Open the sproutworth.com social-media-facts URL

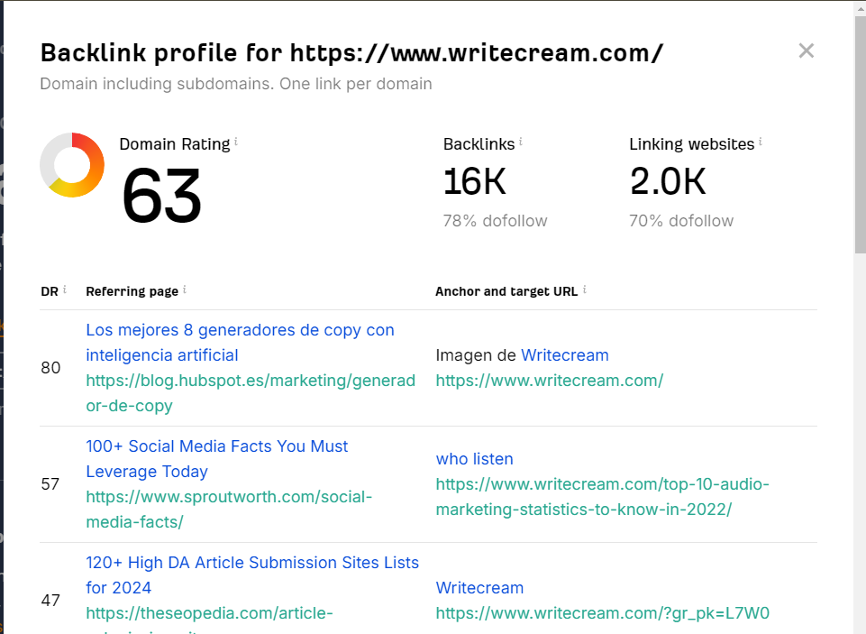[229, 509]
